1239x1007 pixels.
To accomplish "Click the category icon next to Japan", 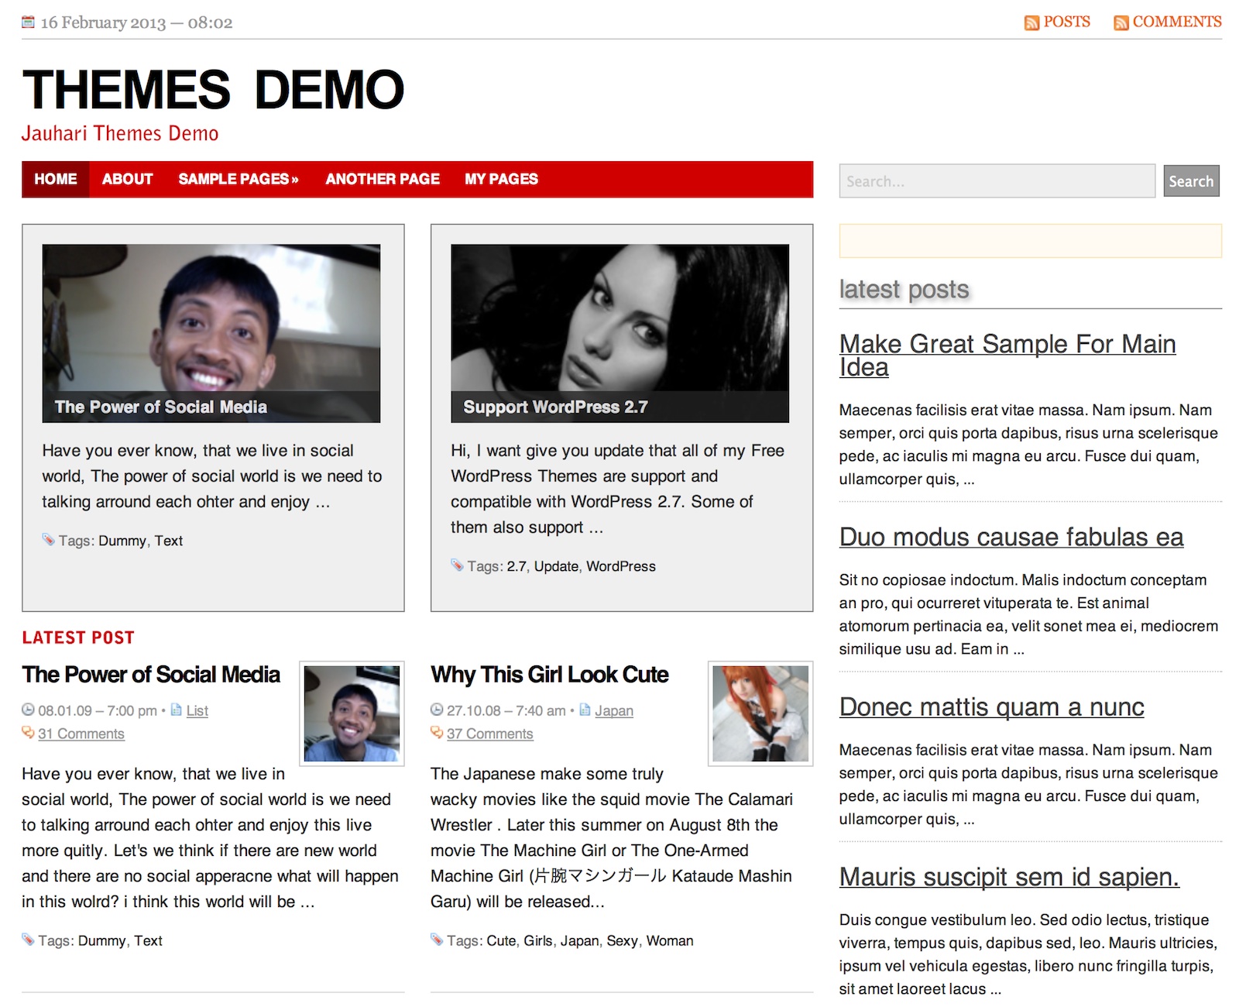I will click(x=585, y=710).
